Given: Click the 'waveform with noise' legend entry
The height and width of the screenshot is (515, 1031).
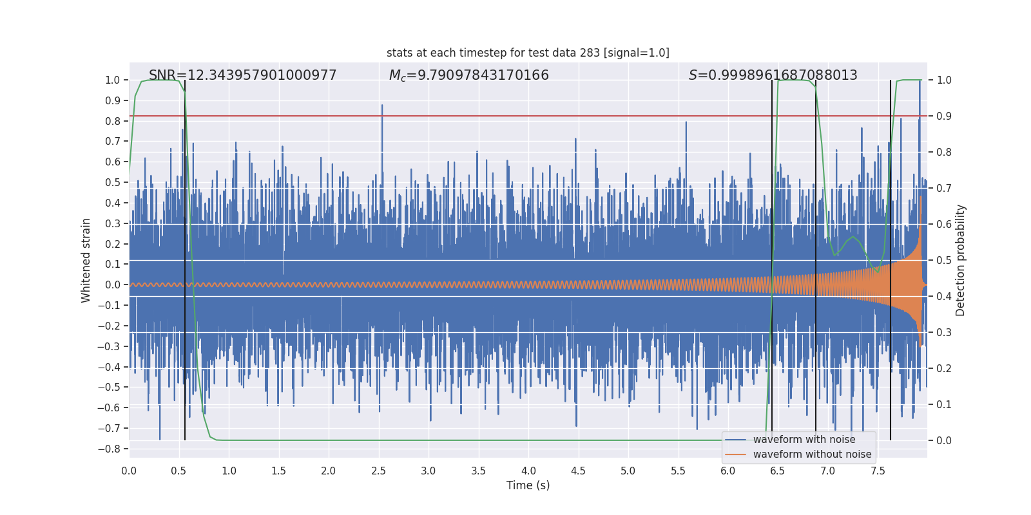Looking at the screenshot, I should tap(804, 440).
